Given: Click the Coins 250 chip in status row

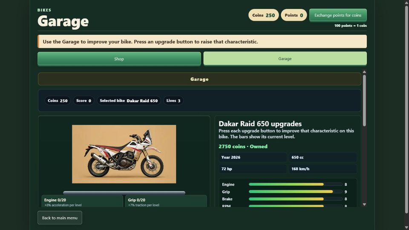Looking at the screenshot, I should coord(58,101).
